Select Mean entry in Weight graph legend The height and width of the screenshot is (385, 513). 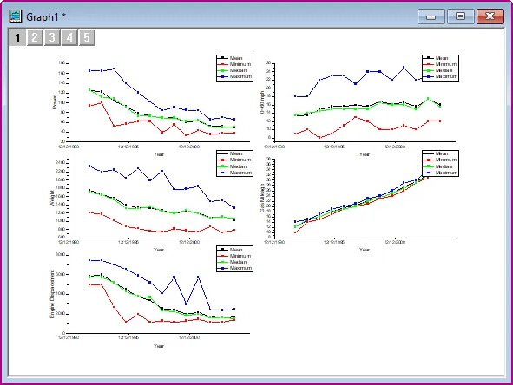pos(231,153)
